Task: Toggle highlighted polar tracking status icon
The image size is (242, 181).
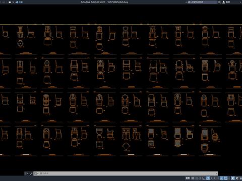Action: [x=208, y=178]
